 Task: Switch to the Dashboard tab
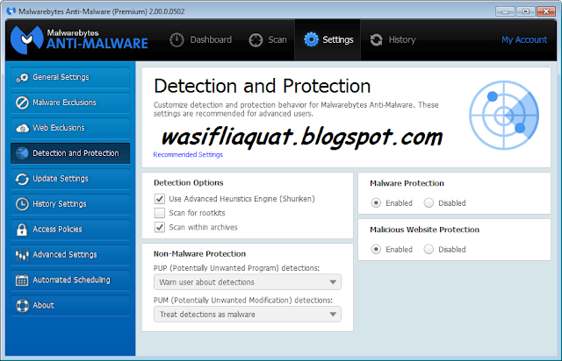click(x=201, y=39)
